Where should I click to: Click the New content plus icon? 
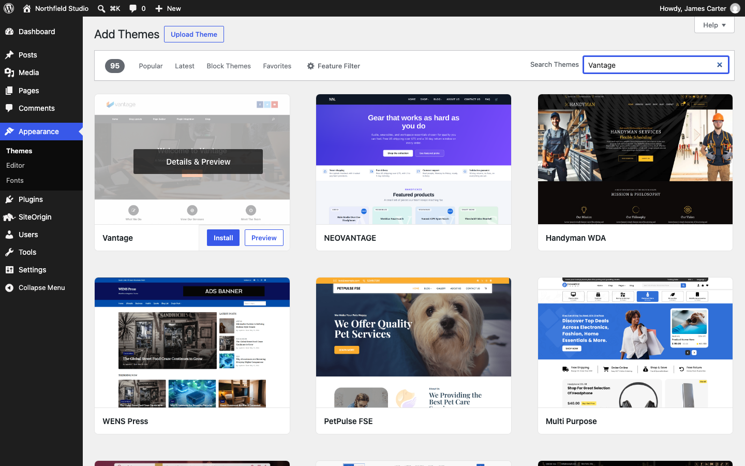[159, 8]
